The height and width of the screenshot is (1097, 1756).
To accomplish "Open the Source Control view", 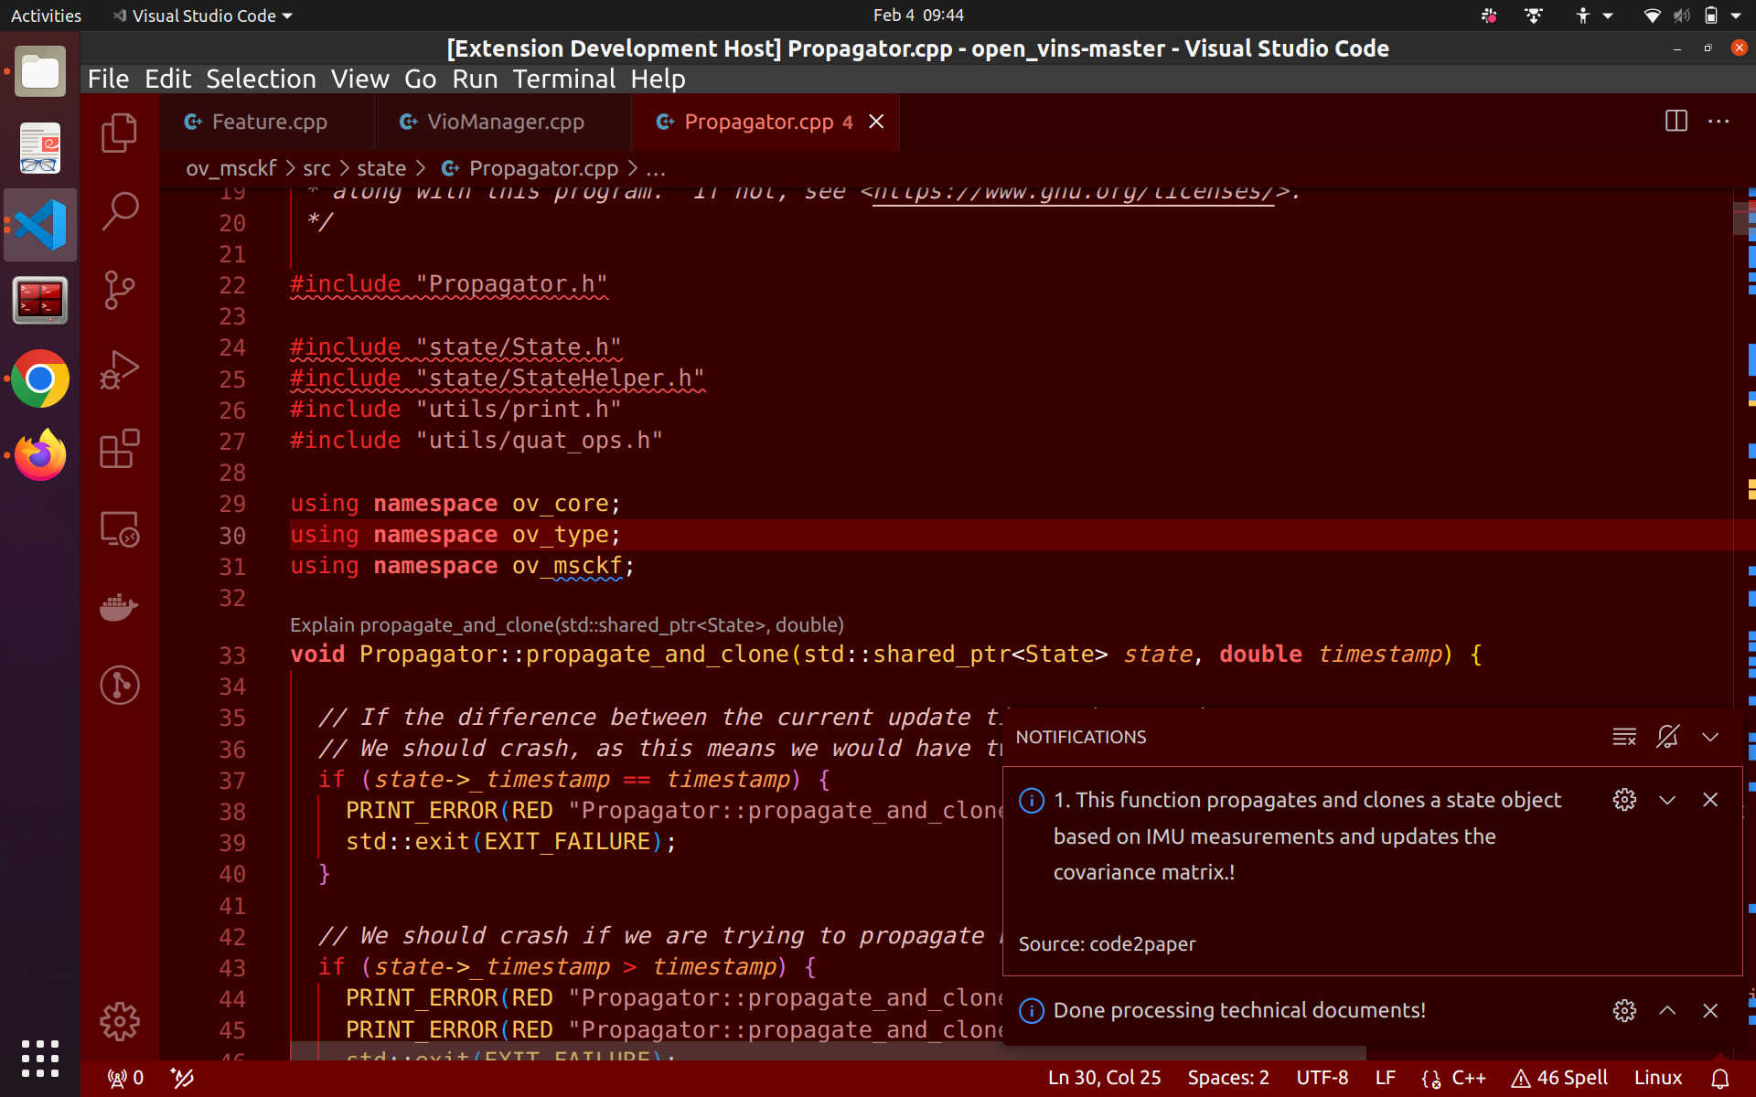I will click(x=119, y=290).
